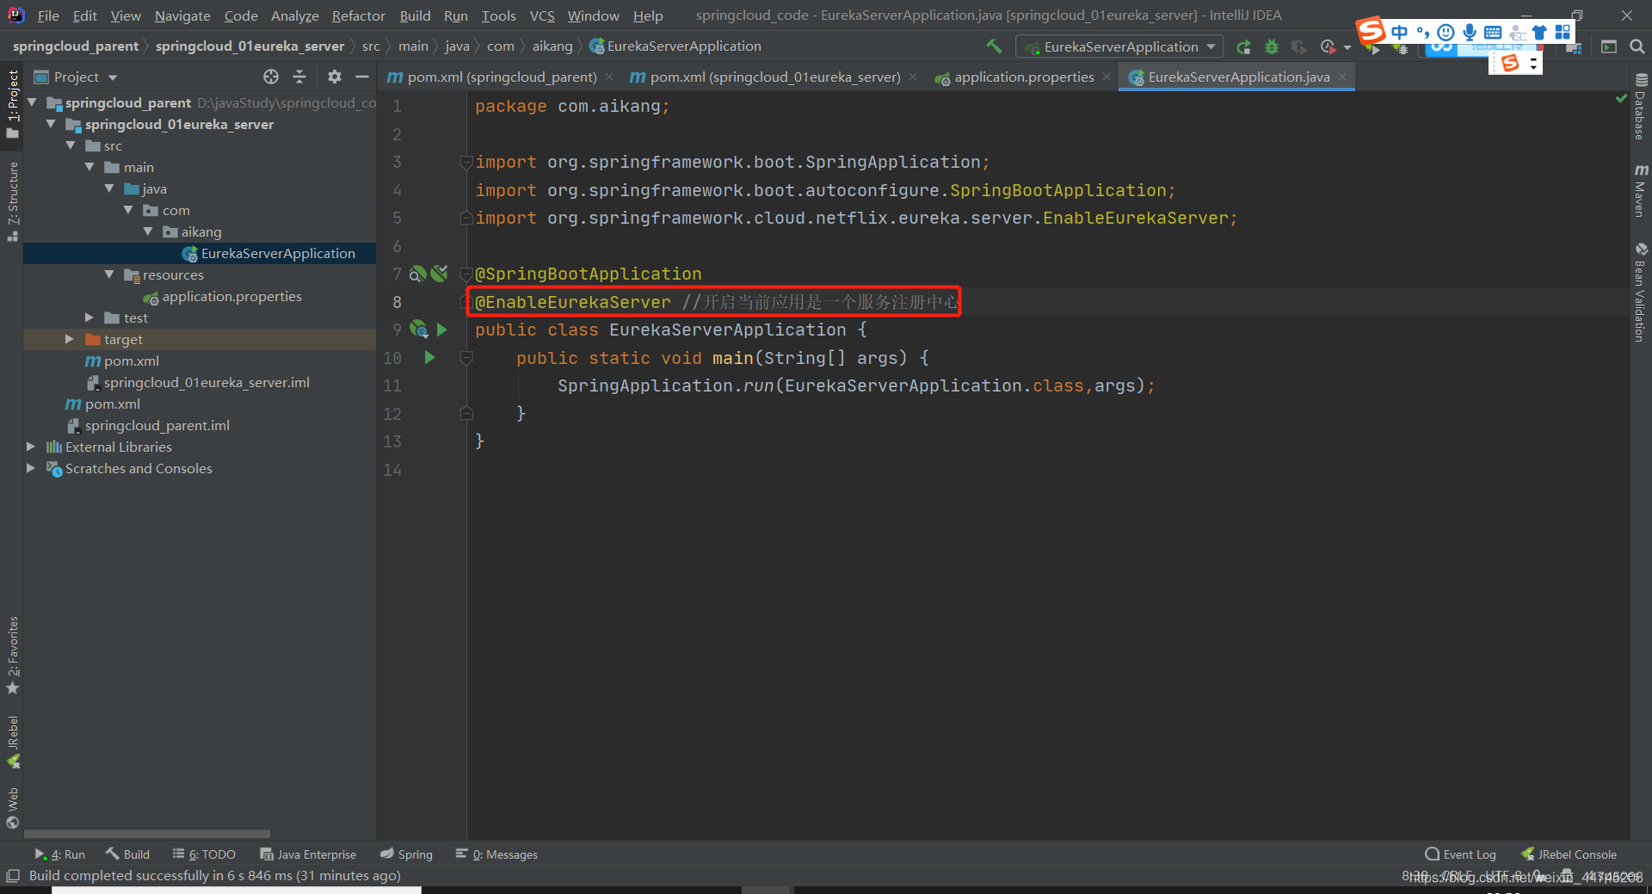Open the Favorites side tool window
Viewport: 1652px width, 894px height.
[x=12, y=655]
